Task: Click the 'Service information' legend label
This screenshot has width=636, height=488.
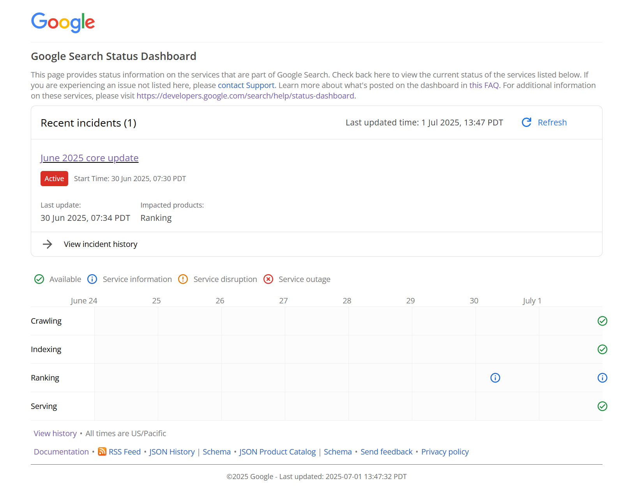Action: (137, 279)
